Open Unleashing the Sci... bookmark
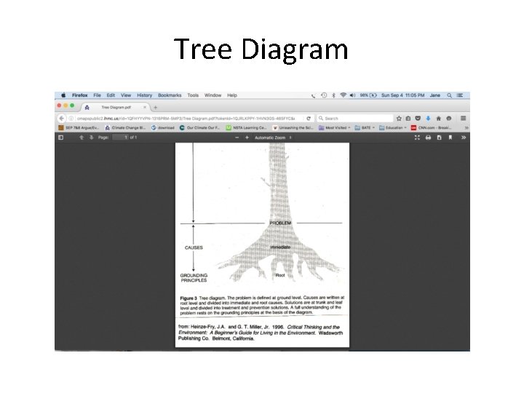524x393 pixels. (x=293, y=127)
